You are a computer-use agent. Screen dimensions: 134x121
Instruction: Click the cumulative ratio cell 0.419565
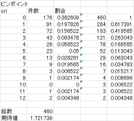pos(121,31)
